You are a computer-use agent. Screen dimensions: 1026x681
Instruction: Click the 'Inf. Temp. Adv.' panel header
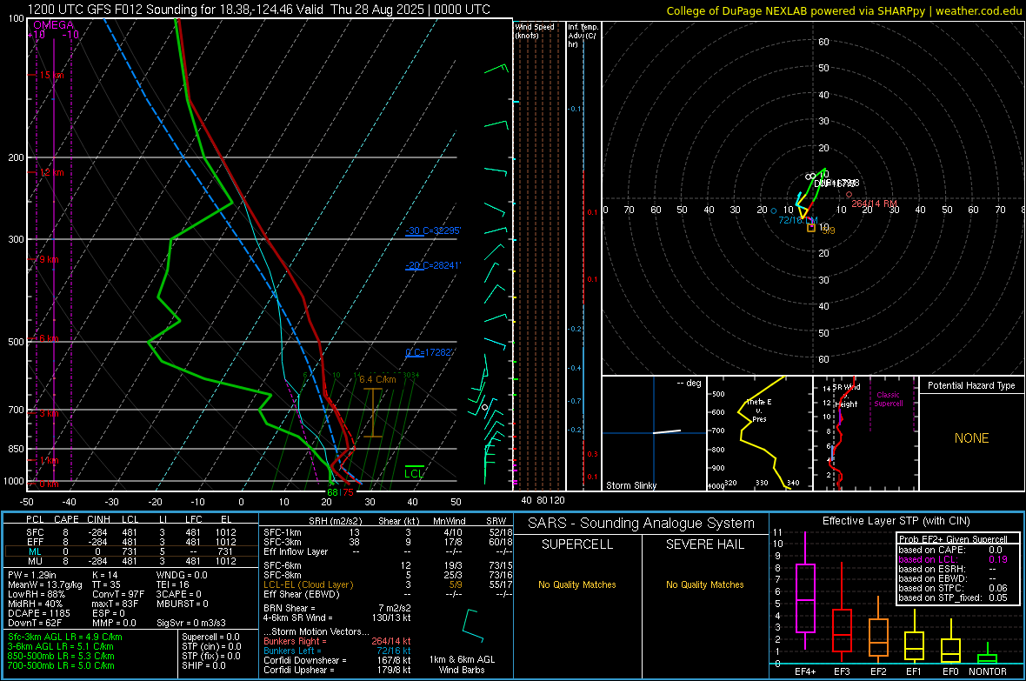583,36
